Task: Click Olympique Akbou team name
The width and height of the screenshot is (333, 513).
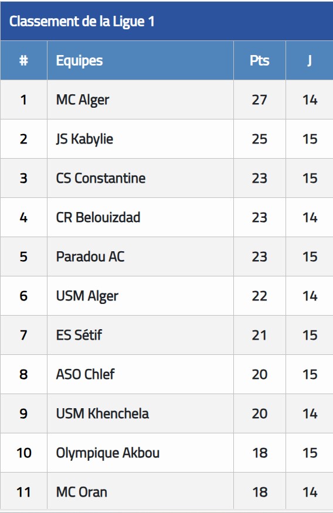Action: [x=108, y=453]
